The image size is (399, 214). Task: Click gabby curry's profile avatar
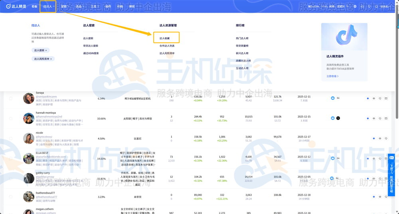[x=28, y=179]
